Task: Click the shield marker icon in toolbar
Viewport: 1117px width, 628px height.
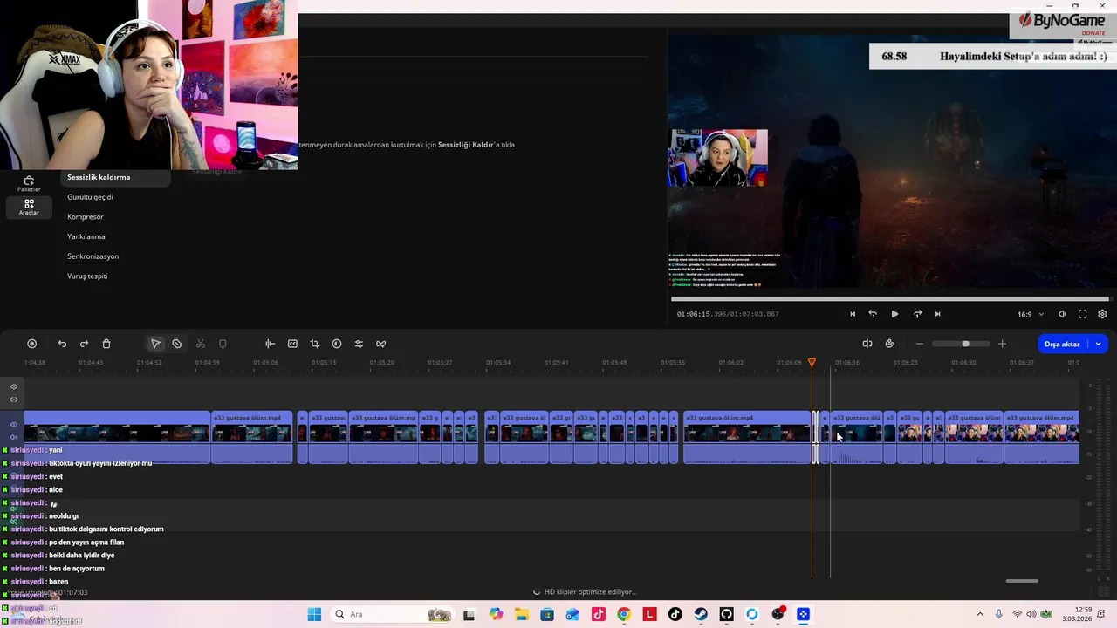Action: tap(223, 344)
